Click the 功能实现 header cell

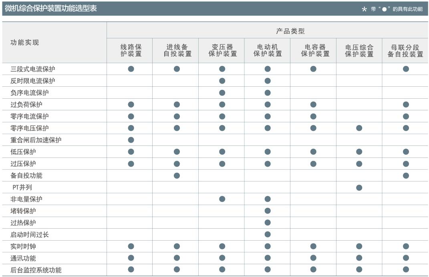tap(25, 42)
